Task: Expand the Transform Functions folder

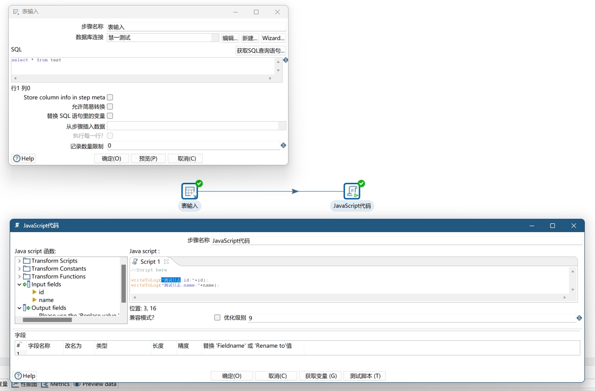Action: point(19,277)
